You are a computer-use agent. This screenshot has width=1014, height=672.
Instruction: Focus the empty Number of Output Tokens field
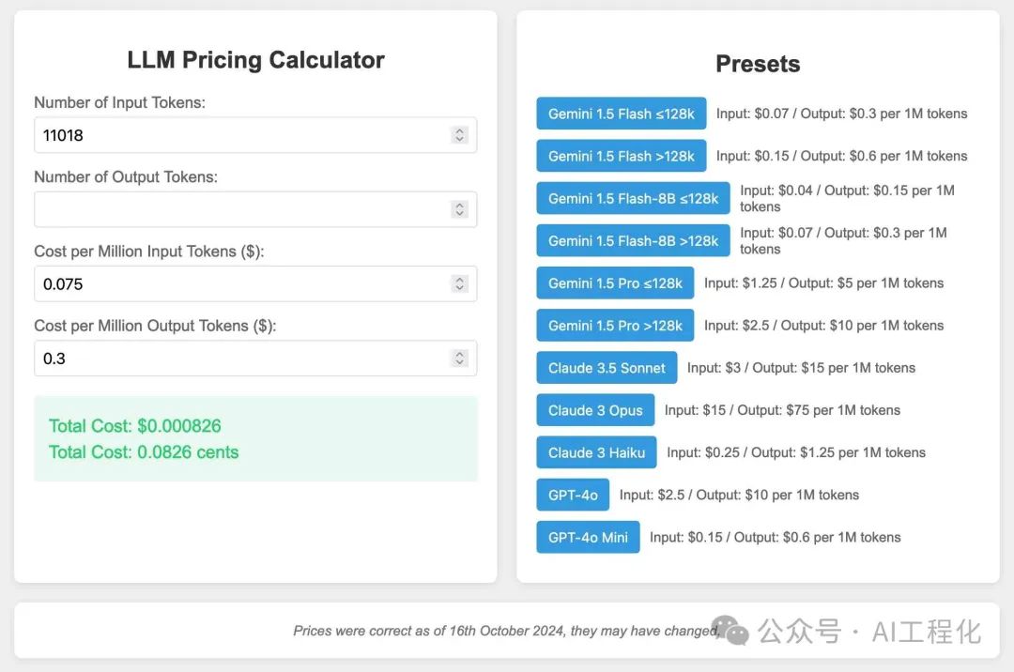coord(255,209)
